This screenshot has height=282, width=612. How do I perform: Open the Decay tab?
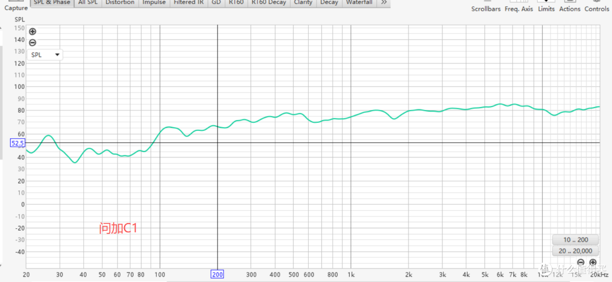point(329,3)
